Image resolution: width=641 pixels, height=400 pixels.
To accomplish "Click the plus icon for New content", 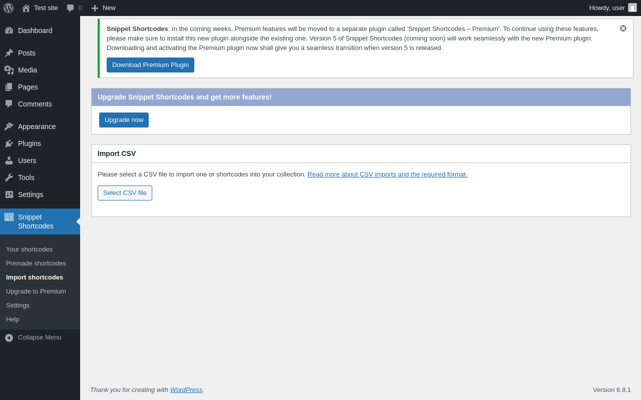I will (95, 8).
